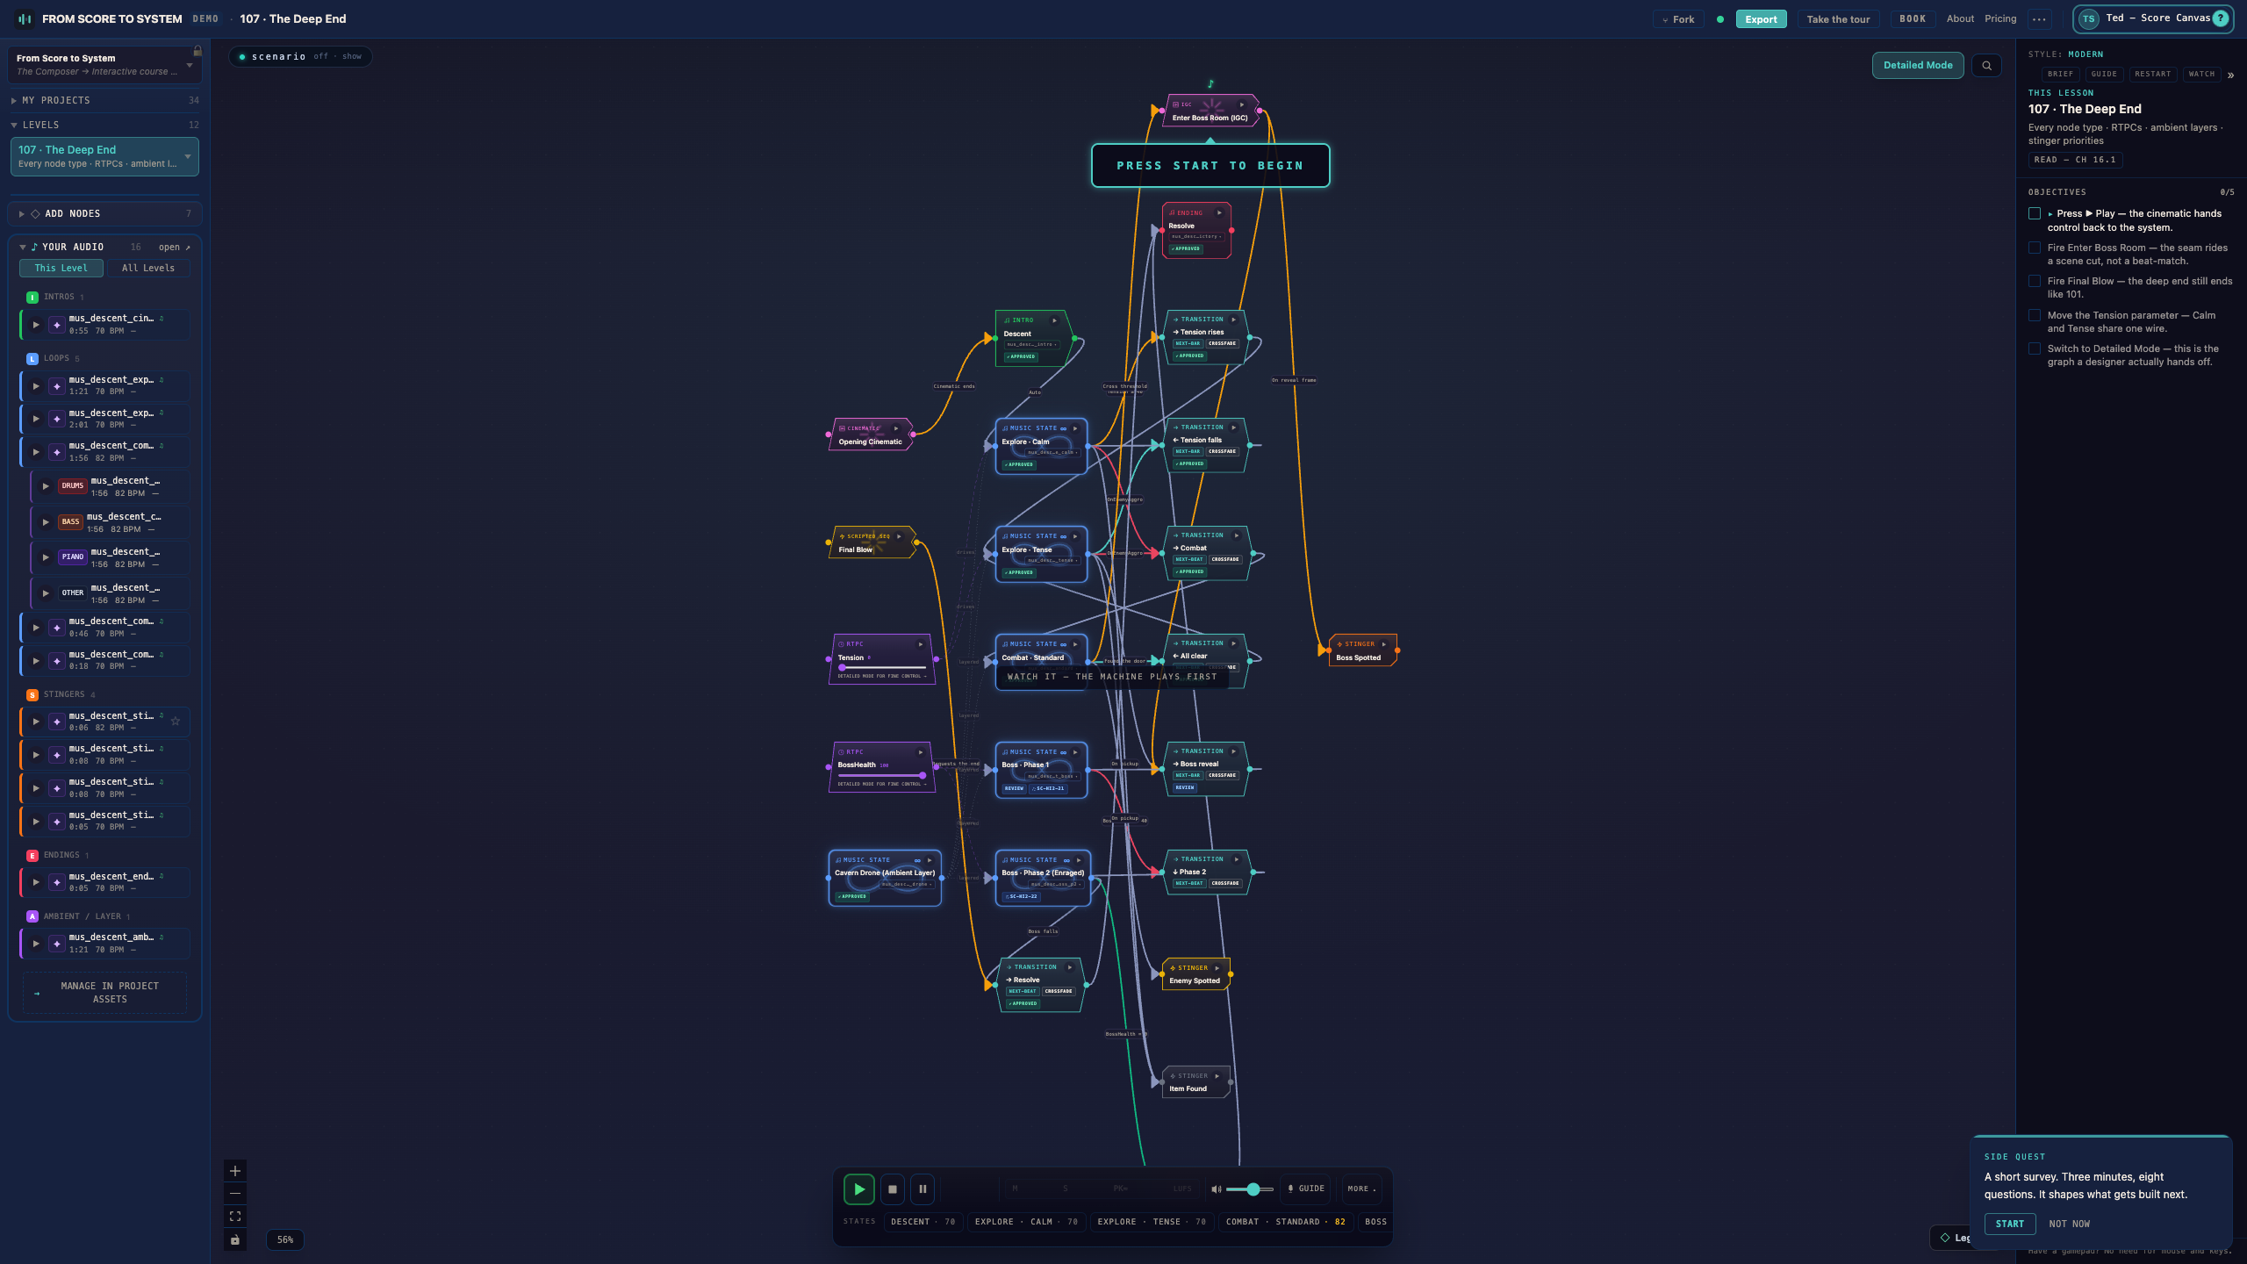
Task: Mute audio using the speaker icon
Action: coord(1216,1189)
